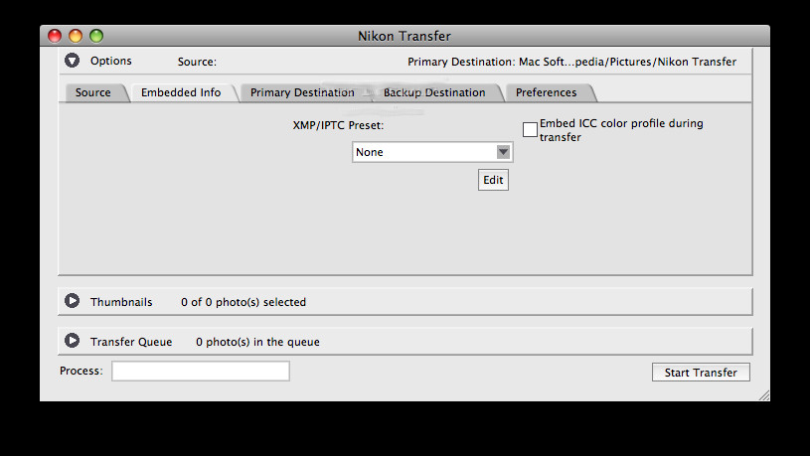Select the Embedded Info tab
This screenshot has height=456, width=810.
coord(181,92)
